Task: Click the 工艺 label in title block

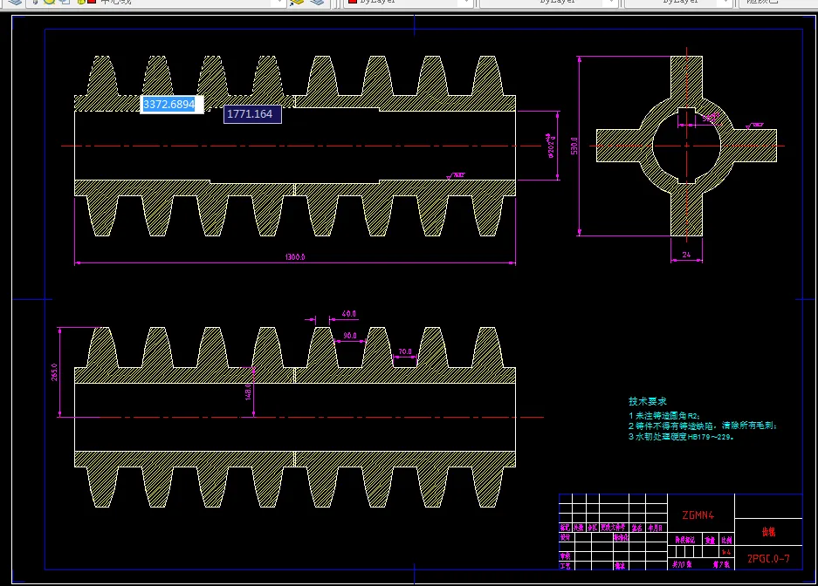Action: point(565,566)
